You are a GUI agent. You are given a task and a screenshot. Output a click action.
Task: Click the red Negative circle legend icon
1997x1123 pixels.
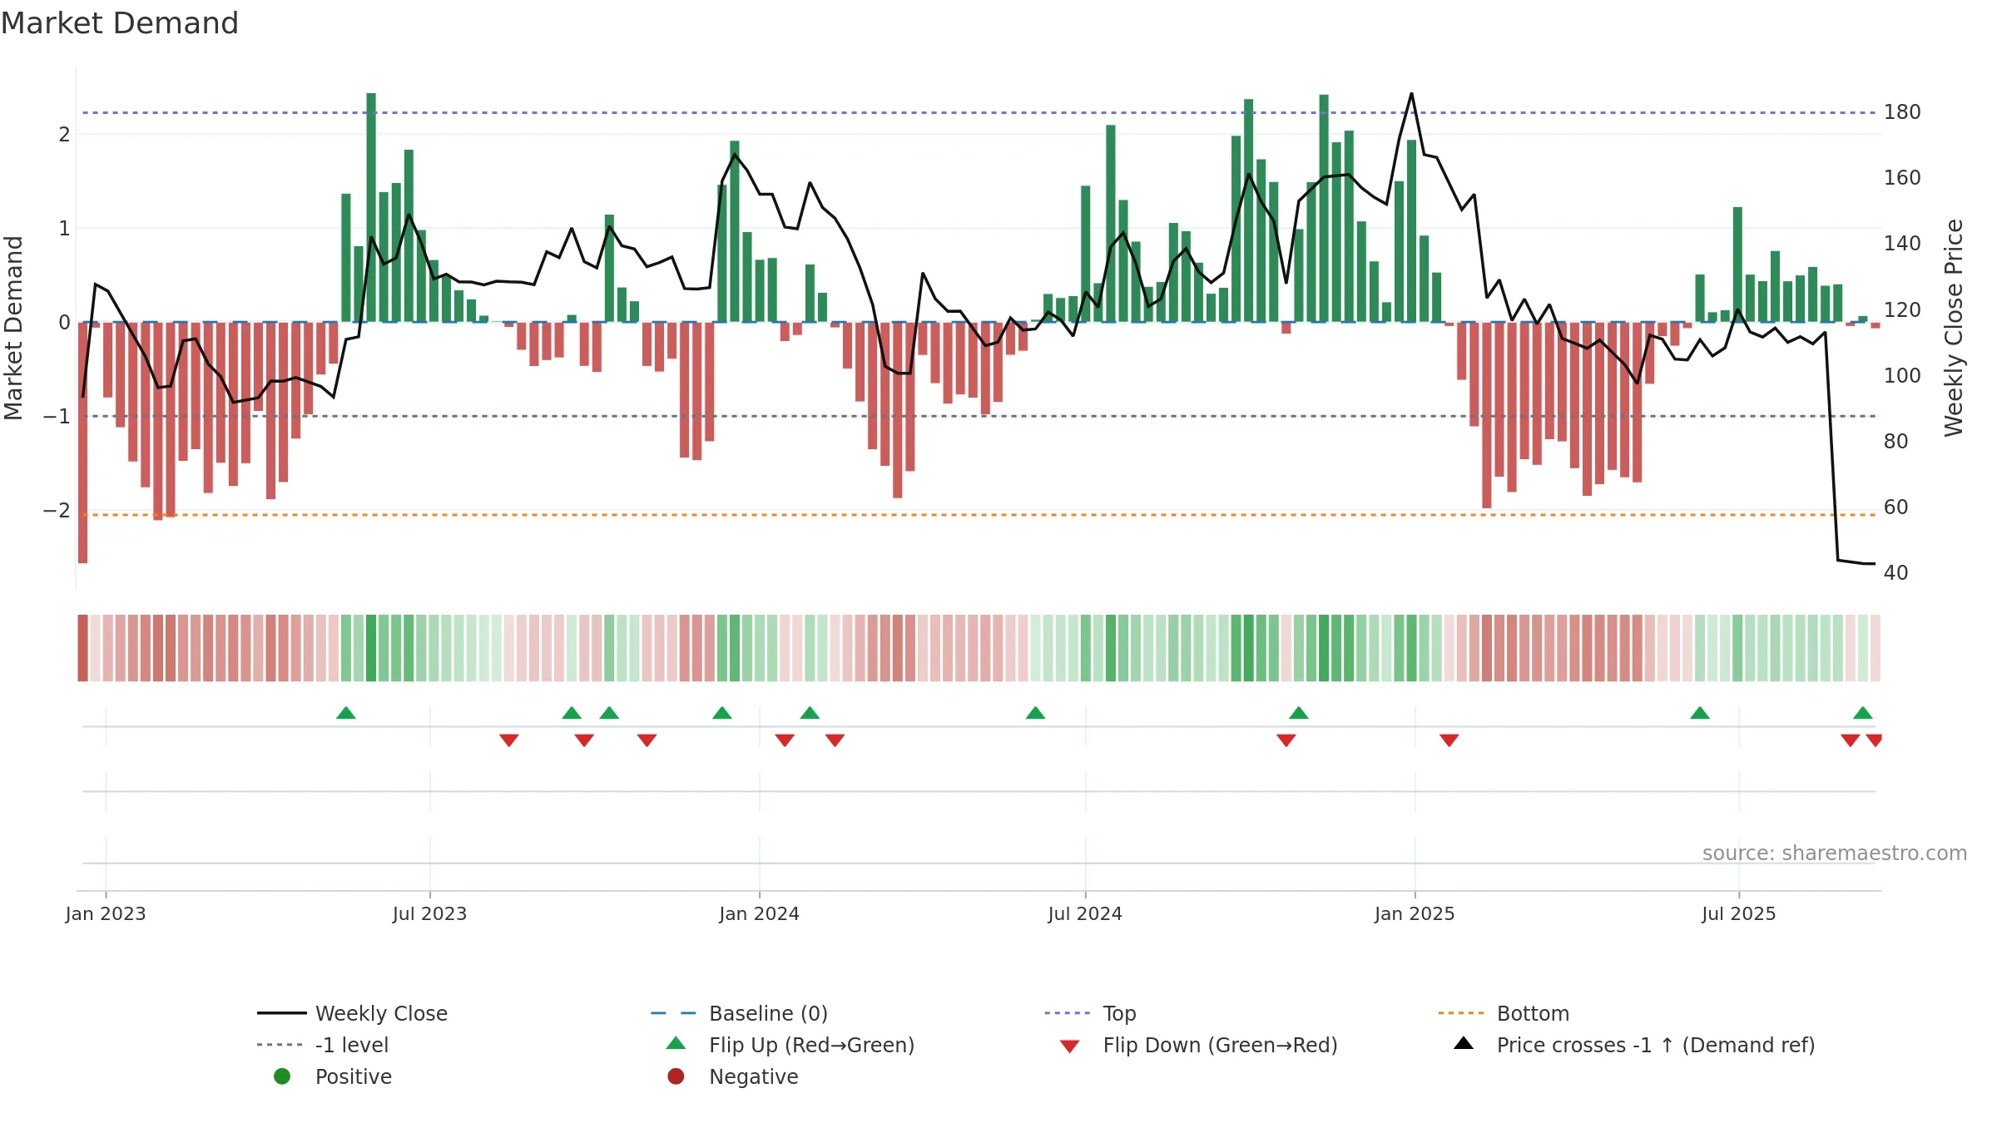click(676, 1076)
